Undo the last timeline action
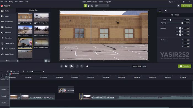This screenshot has width=193, height=108. [x=1, y=71]
